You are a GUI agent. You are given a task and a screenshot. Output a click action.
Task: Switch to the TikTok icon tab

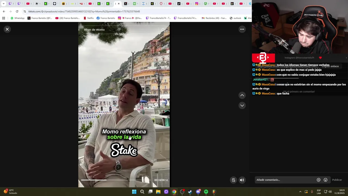click(x=179, y=4)
